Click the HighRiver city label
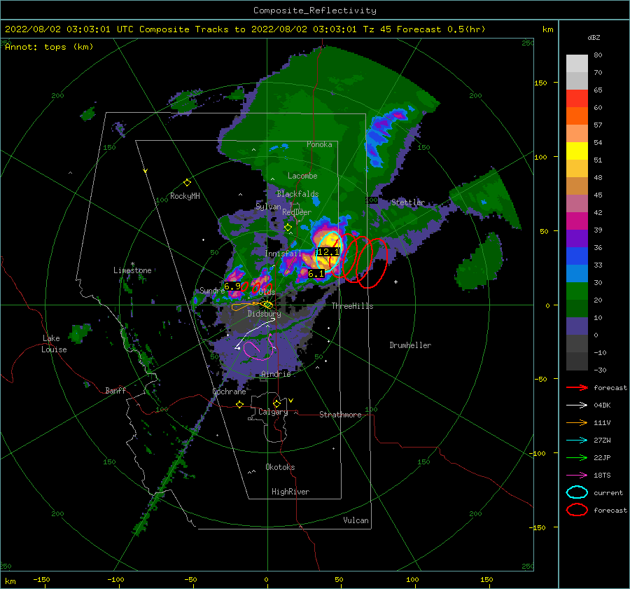The image size is (630, 589). (290, 492)
